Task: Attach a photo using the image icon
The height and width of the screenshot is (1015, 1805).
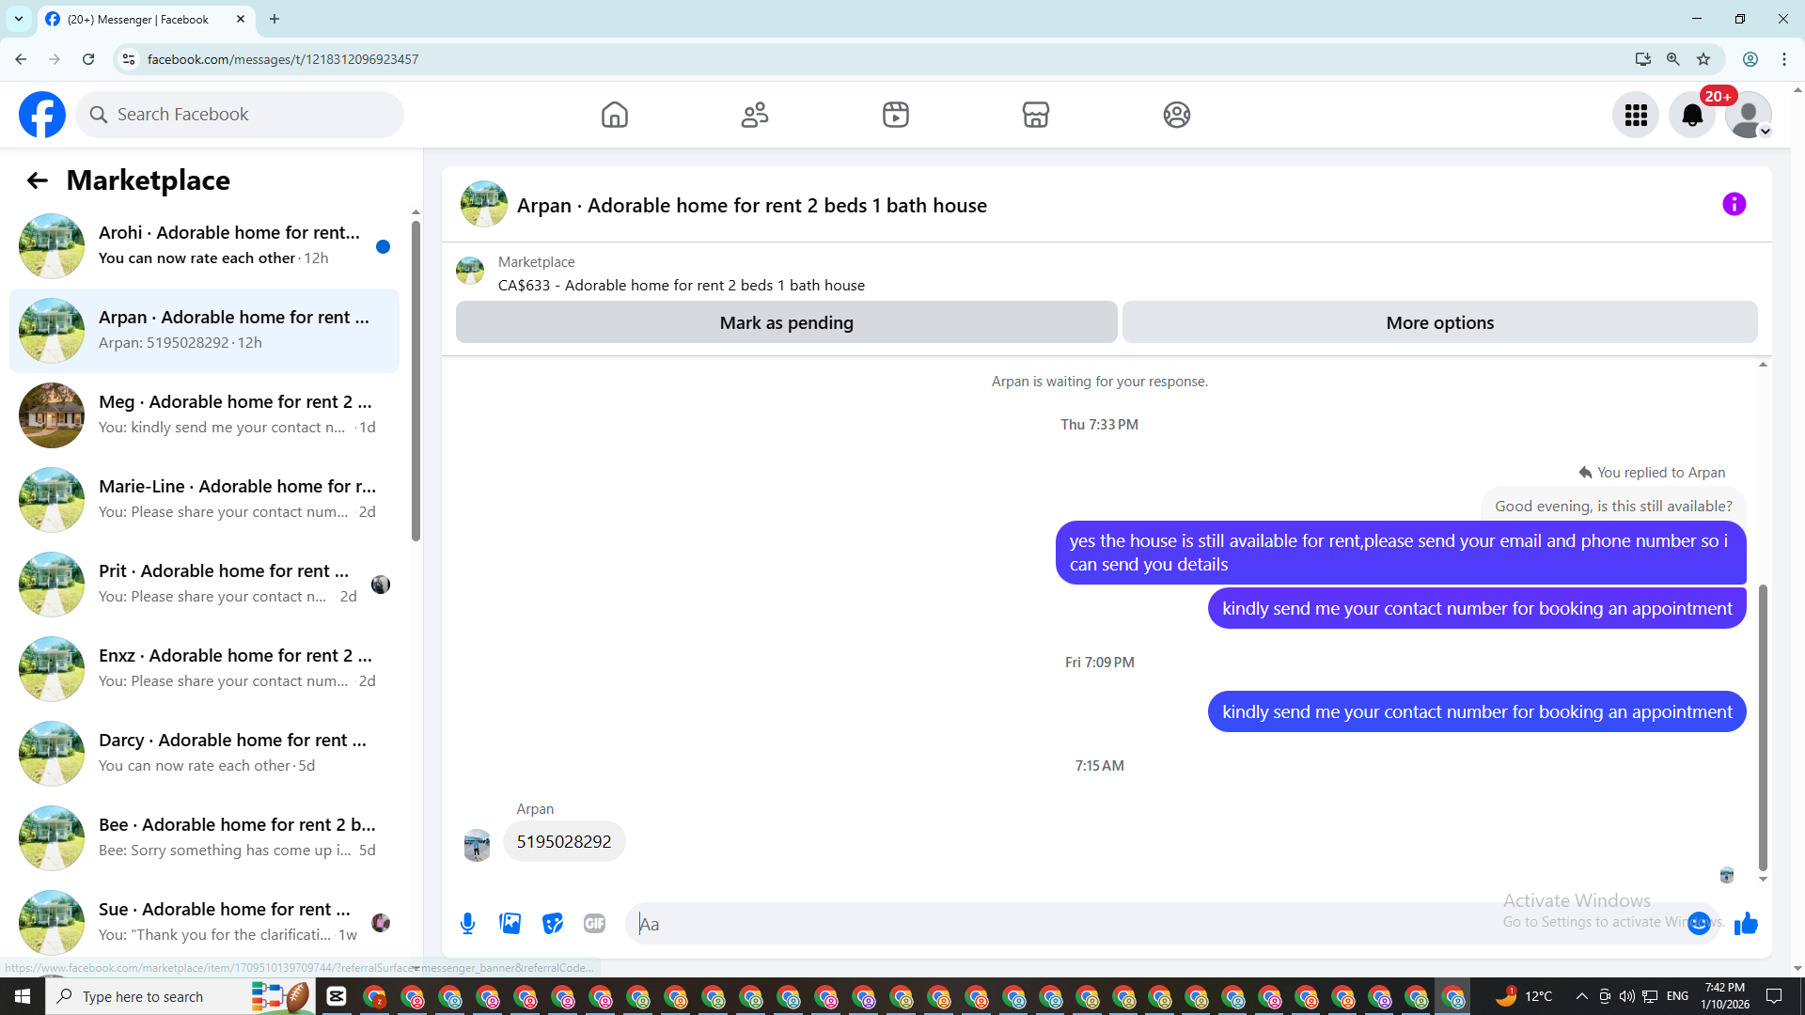Action: pos(510,924)
